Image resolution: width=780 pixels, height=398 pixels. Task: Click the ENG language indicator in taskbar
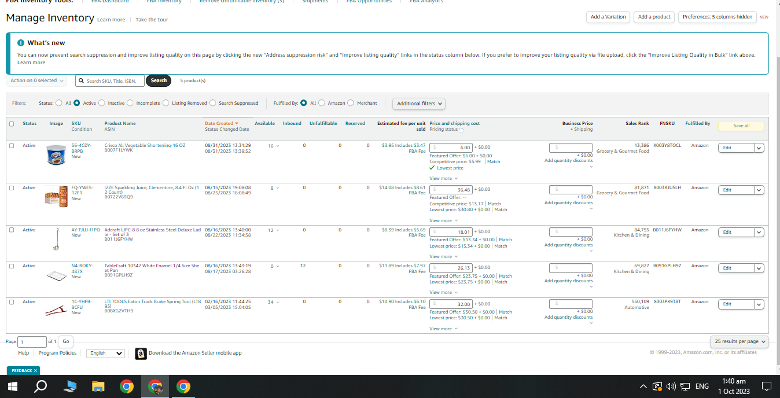[702, 386]
